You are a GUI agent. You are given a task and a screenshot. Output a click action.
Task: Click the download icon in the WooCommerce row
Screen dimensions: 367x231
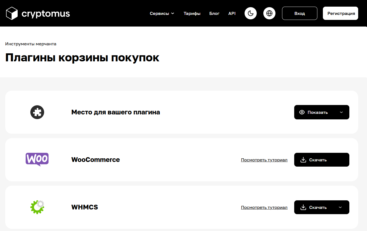coord(303,160)
